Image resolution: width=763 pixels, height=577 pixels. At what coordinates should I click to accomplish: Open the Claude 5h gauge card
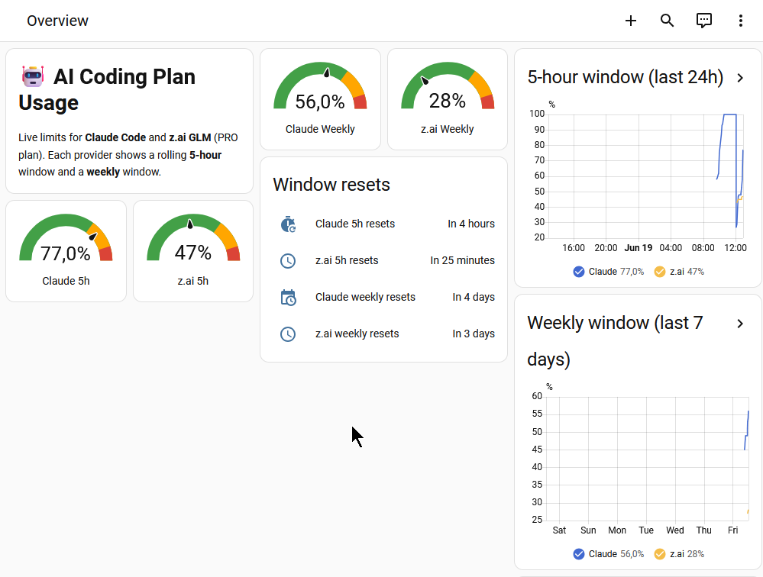[x=66, y=251]
